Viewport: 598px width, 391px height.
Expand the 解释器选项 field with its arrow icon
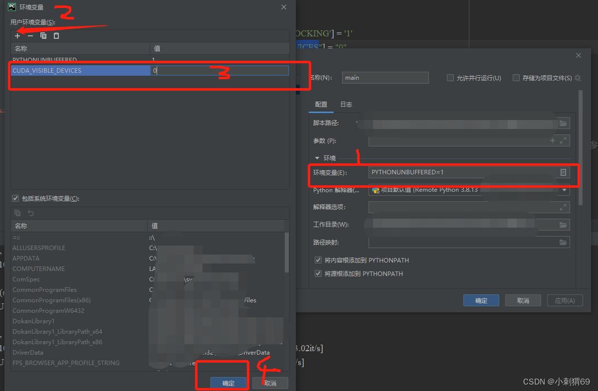[x=563, y=207]
